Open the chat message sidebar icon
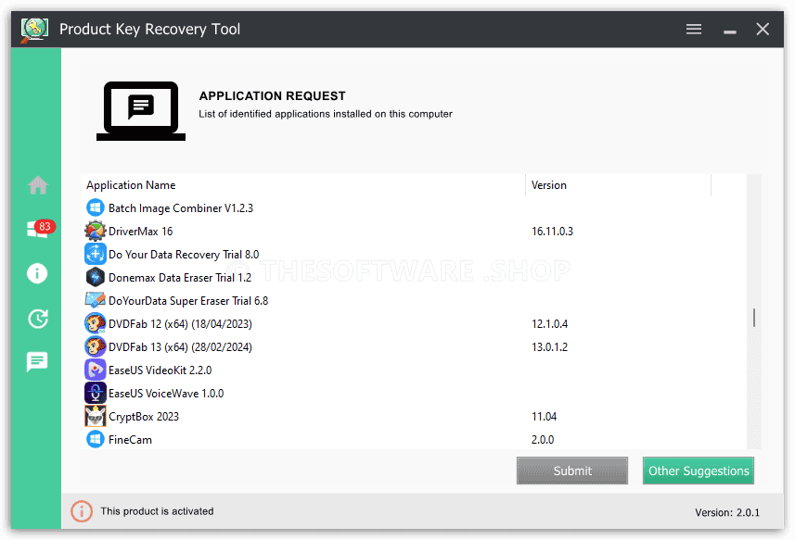795x540 pixels. tap(37, 361)
